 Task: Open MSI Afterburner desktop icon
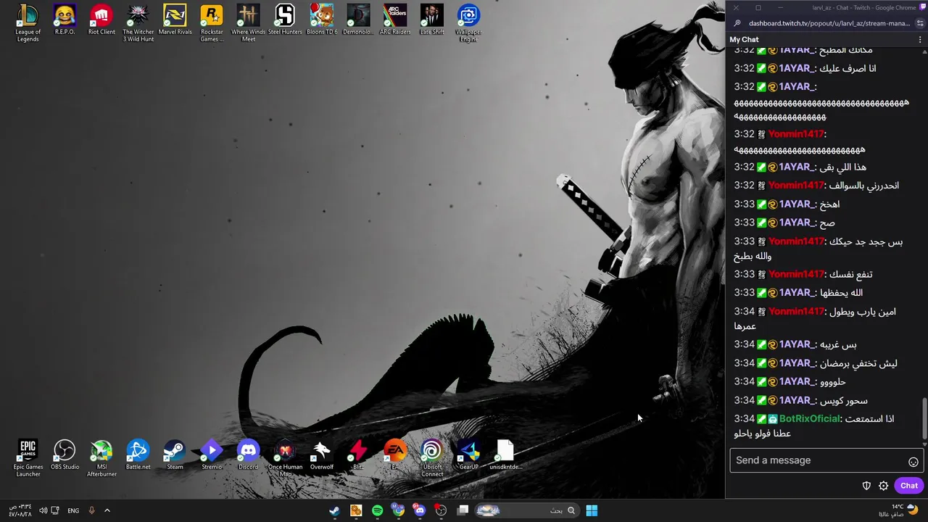tap(101, 458)
